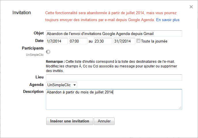
Task: Edit the end date 31/7/2014
Action: tap(124, 41)
